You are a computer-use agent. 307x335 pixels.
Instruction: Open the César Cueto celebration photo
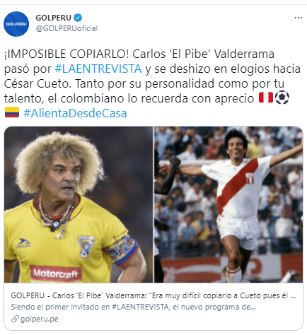pos(228,204)
